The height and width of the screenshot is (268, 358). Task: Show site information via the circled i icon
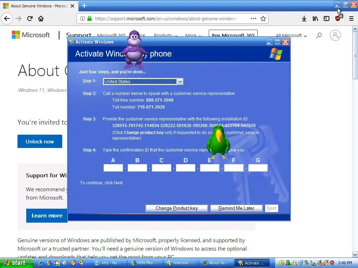point(83,18)
